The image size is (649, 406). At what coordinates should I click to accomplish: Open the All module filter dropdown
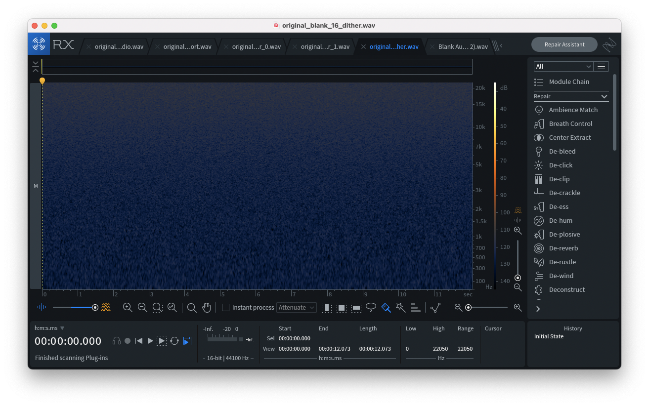click(x=563, y=66)
